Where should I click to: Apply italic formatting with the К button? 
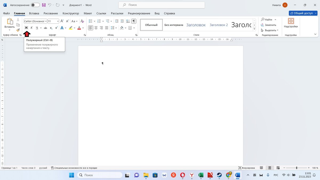[x=31, y=28]
